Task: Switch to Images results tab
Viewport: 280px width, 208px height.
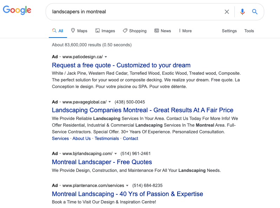Action: pyautogui.click(x=105, y=31)
